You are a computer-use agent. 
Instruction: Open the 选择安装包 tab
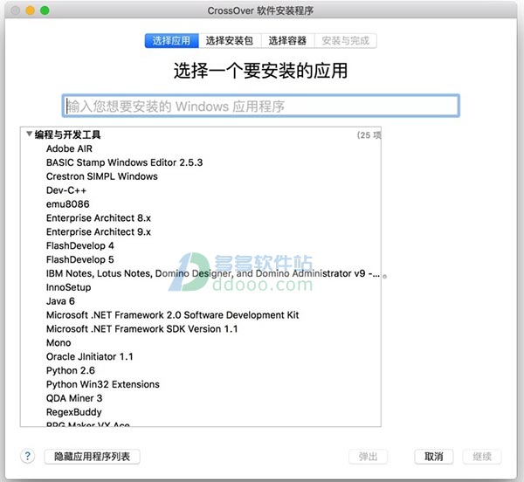click(x=230, y=41)
